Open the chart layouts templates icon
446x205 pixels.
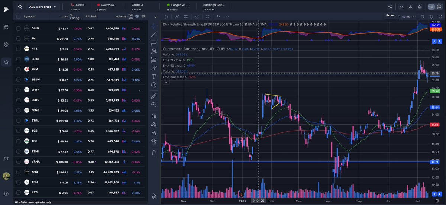[186, 17]
